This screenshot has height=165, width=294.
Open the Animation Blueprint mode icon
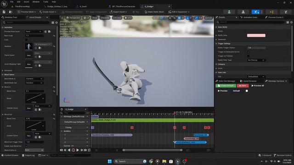[x=271, y=12]
